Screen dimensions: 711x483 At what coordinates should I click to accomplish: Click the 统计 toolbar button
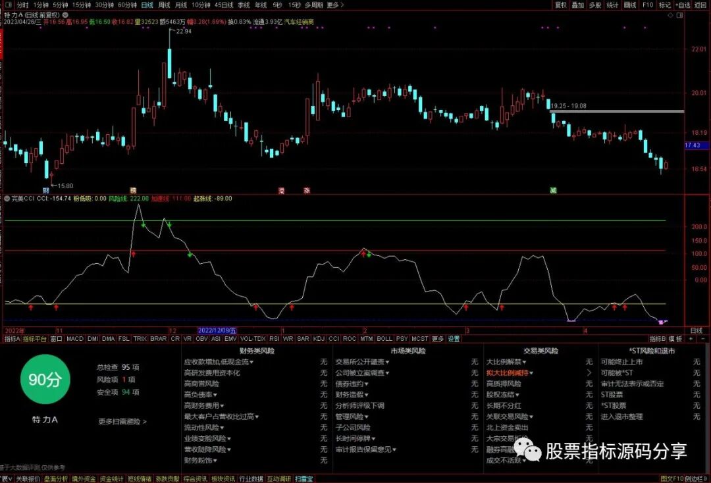click(x=613, y=5)
